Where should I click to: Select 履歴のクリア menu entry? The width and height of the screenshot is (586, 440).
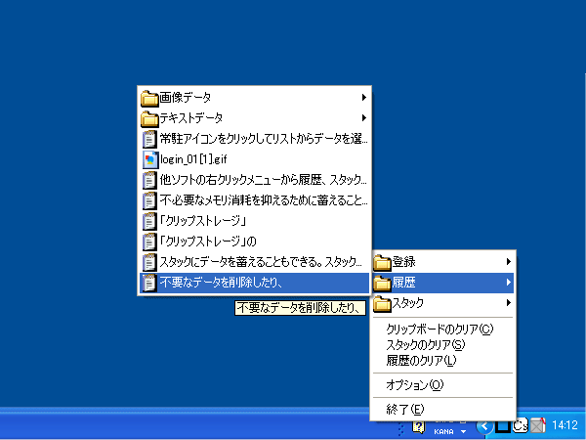coord(422,360)
